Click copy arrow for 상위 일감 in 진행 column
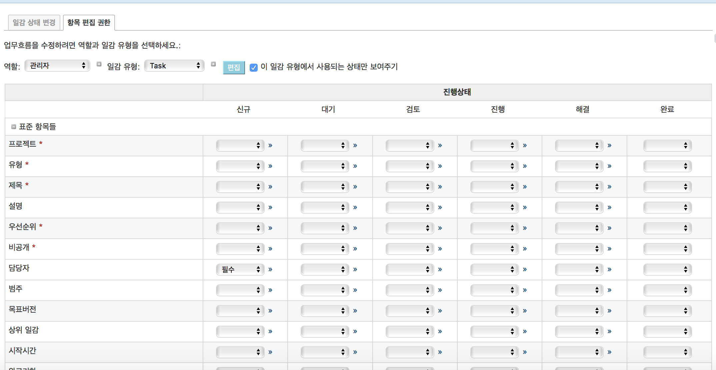The image size is (716, 370). pos(525,332)
